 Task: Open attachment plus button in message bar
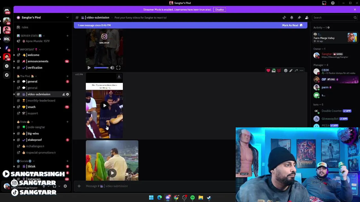(x=79, y=186)
